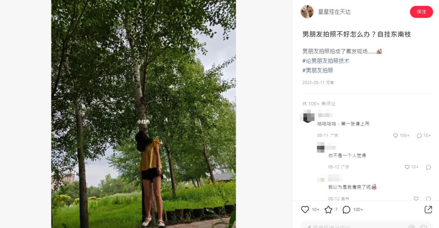
Task: Reply to the 第一张像上吊 comment bubble icon
Action: (419, 136)
